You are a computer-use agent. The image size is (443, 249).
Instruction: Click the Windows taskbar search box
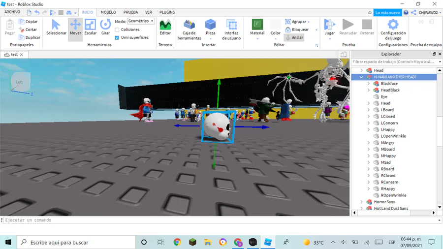point(76,242)
